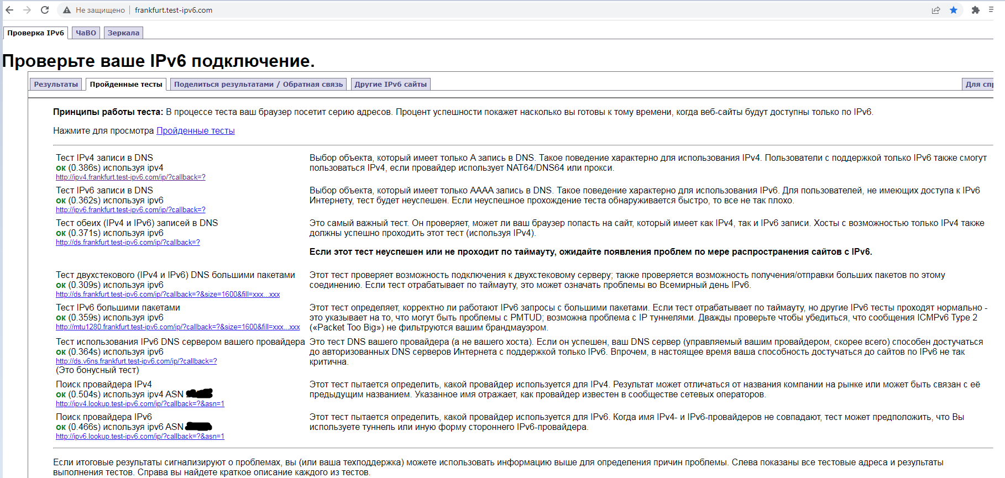The width and height of the screenshot is (1005, 478).
Task: Click the share page icon in address bar
Action: pos(936,10)
